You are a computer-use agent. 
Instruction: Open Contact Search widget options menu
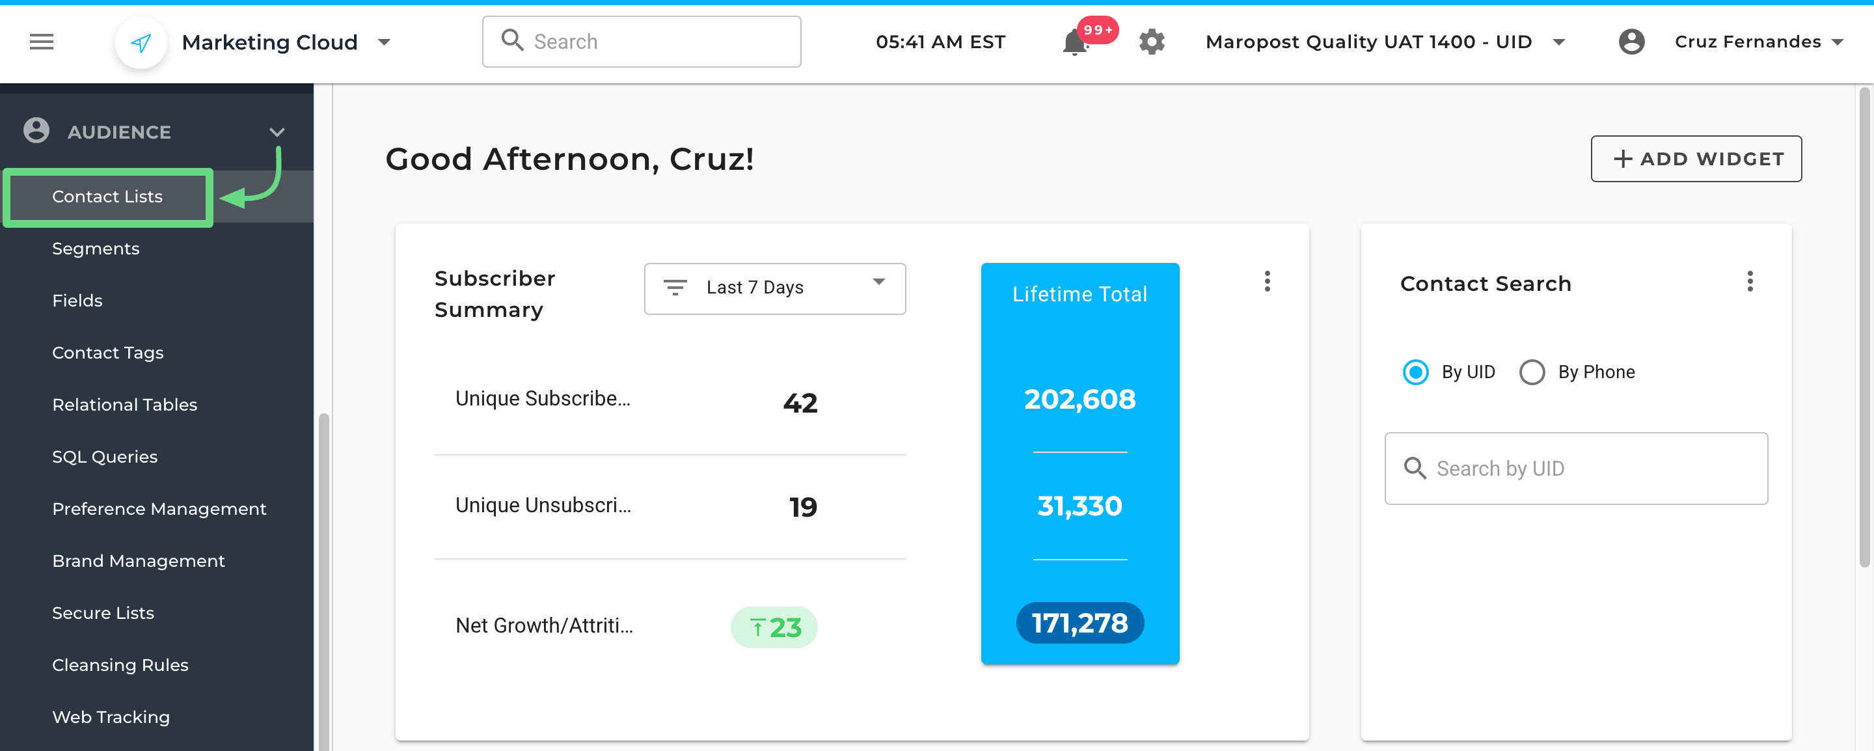[x=1750, y=282]
